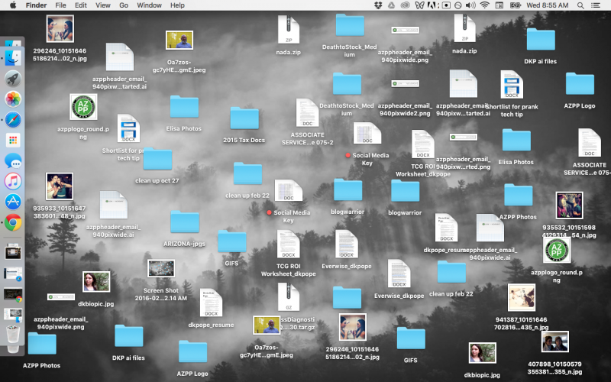This screenshot has width=611, height=382.
Task: Select the 2015 Tax Docs folder
Action: click(244, 118)
